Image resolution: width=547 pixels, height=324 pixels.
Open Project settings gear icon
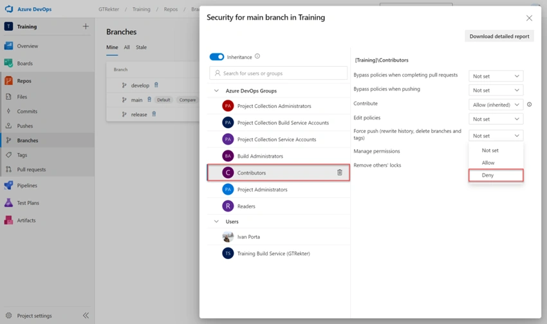pyautogui.click(x=9, y=315)
